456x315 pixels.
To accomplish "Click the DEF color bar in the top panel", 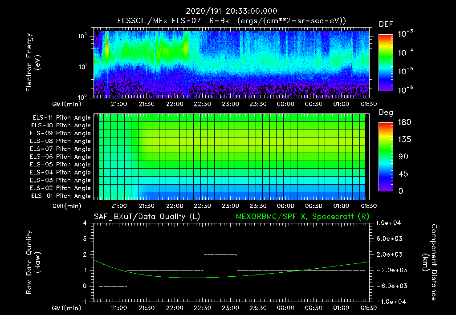I will tap(386, 62).
